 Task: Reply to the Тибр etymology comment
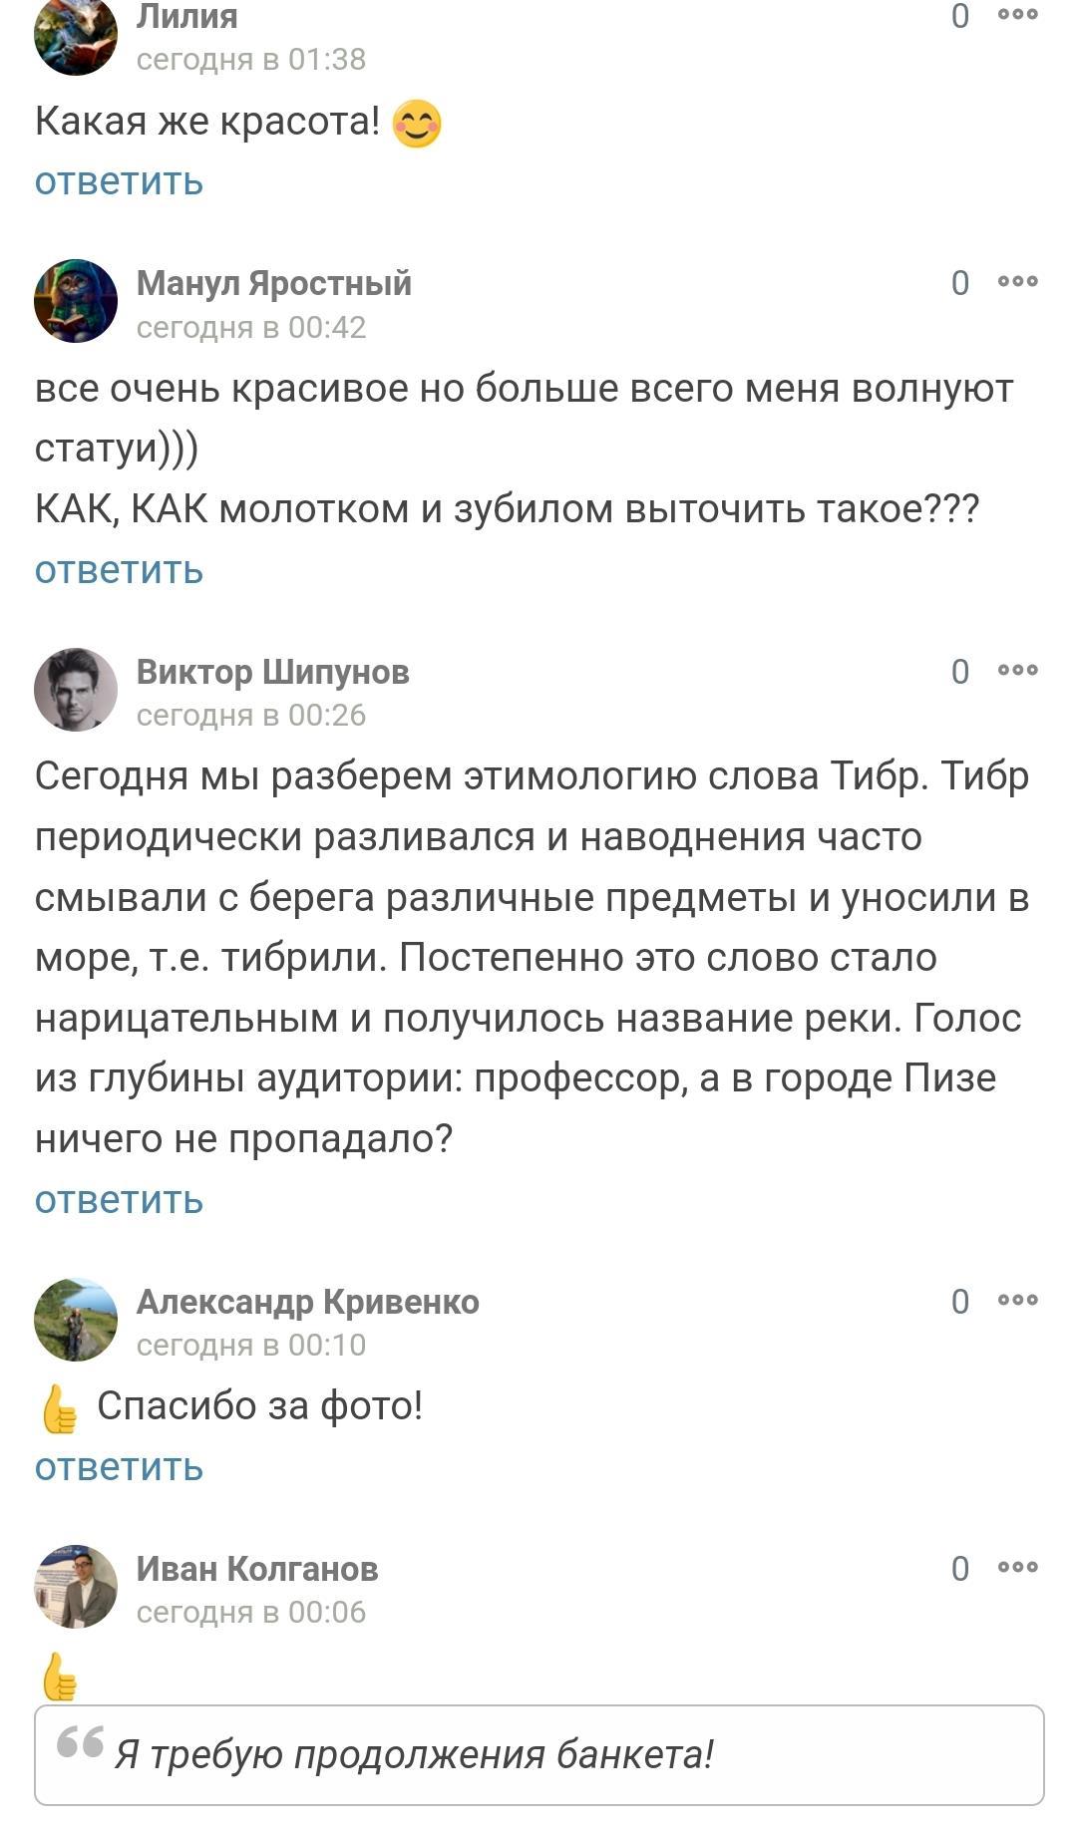tap(119, 1201)
